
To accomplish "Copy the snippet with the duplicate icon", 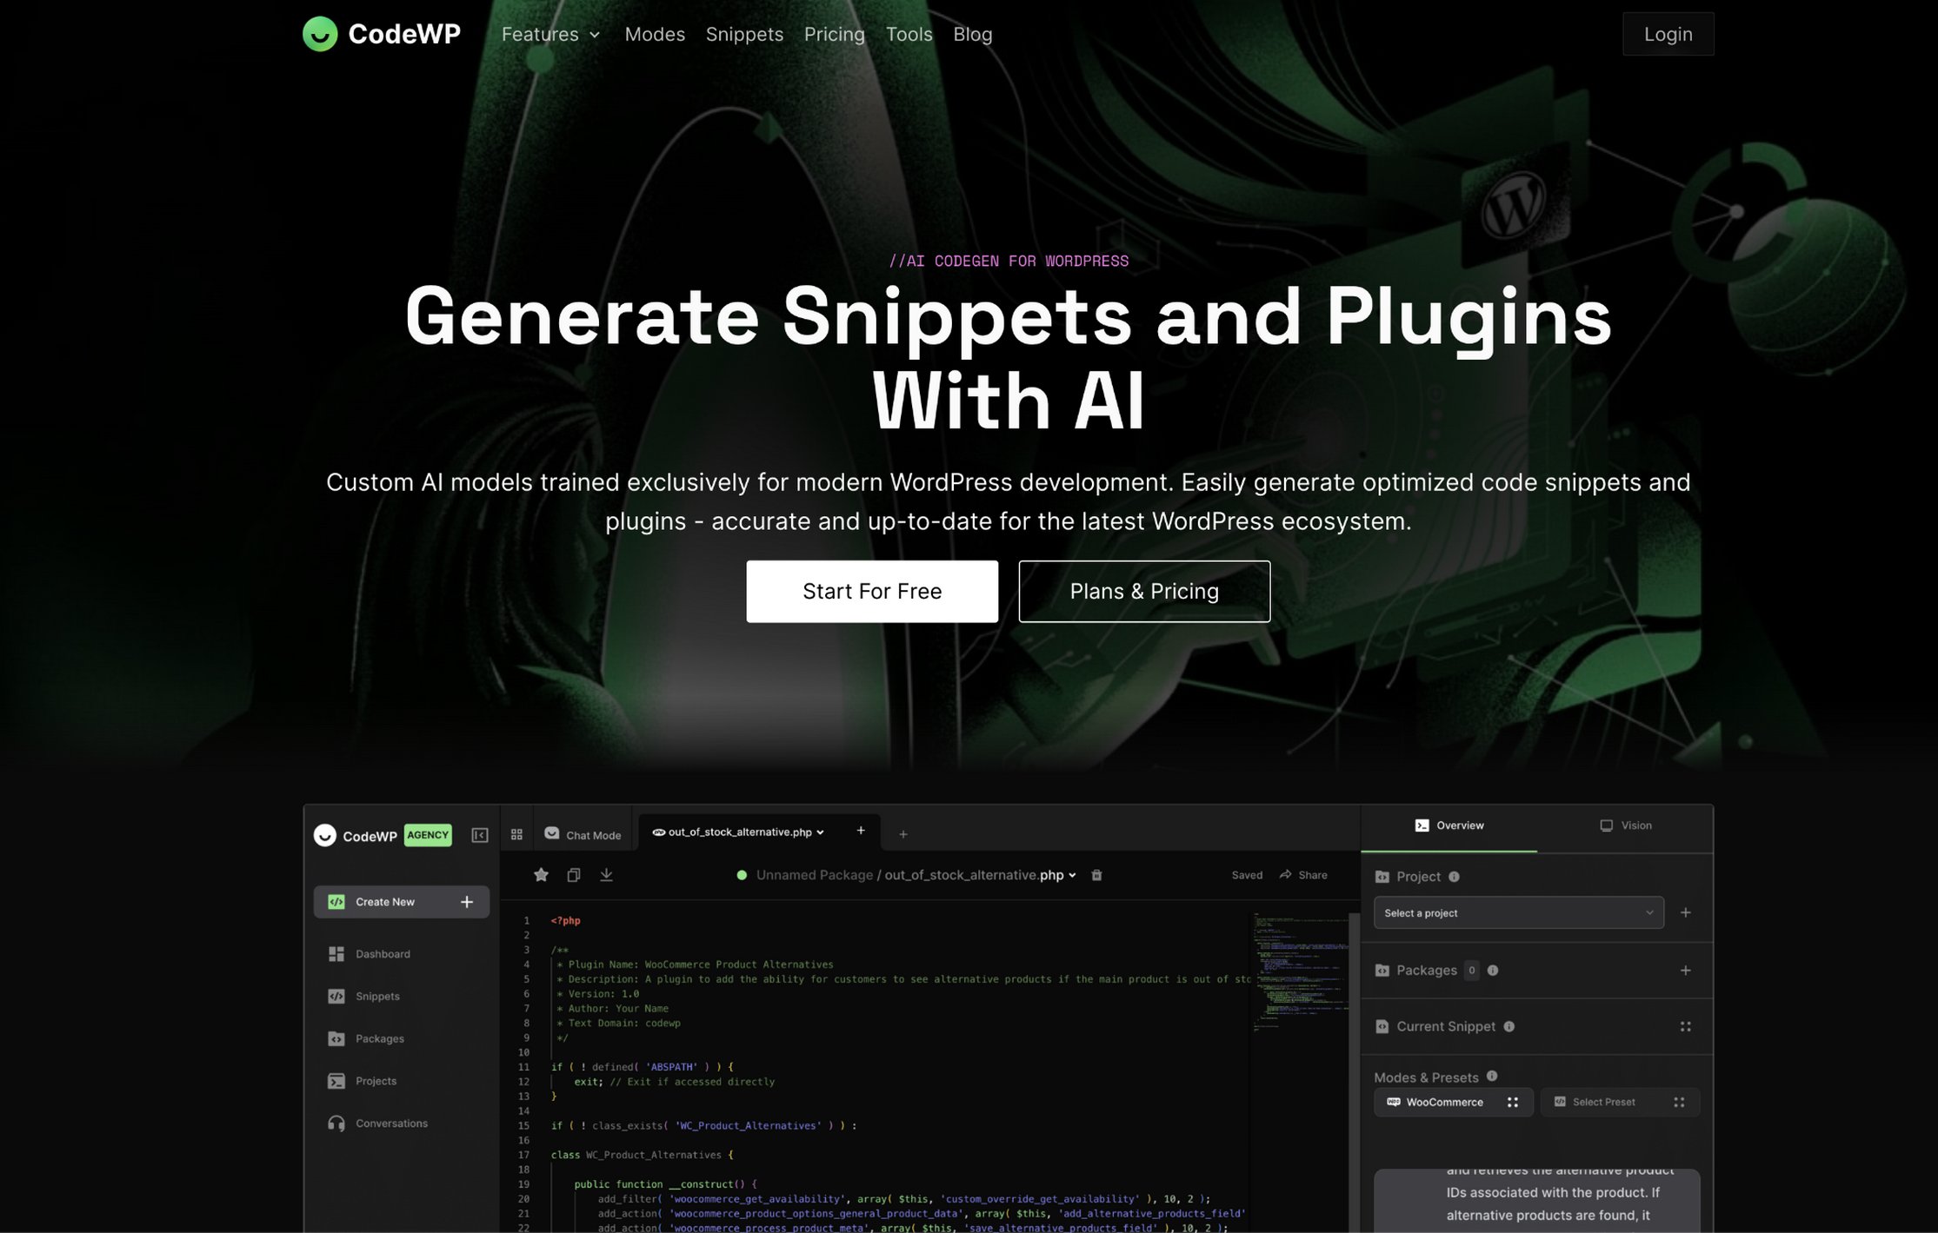I will tap(574, 875).
